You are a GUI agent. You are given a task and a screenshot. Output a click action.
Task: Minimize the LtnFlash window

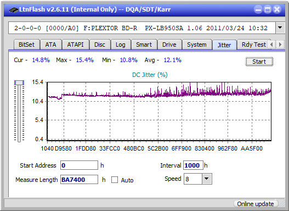tap(258, 9)
